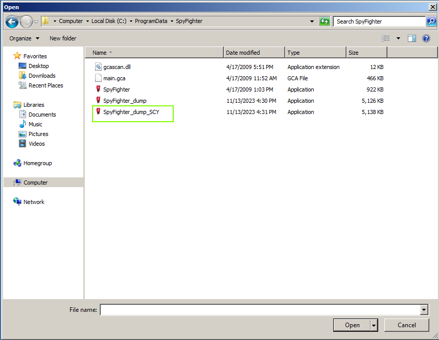
Task: Select the SpyFighter_dump application icon
Action: pos(98,100)
